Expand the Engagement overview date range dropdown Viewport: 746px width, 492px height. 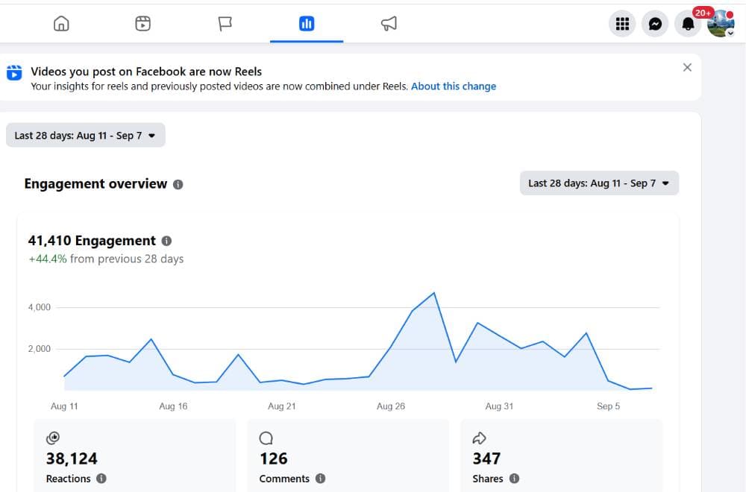click(599, 183)
